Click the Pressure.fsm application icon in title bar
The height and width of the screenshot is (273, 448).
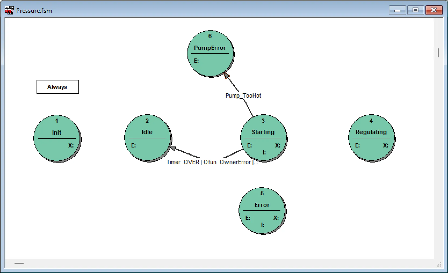click(9, 10)
